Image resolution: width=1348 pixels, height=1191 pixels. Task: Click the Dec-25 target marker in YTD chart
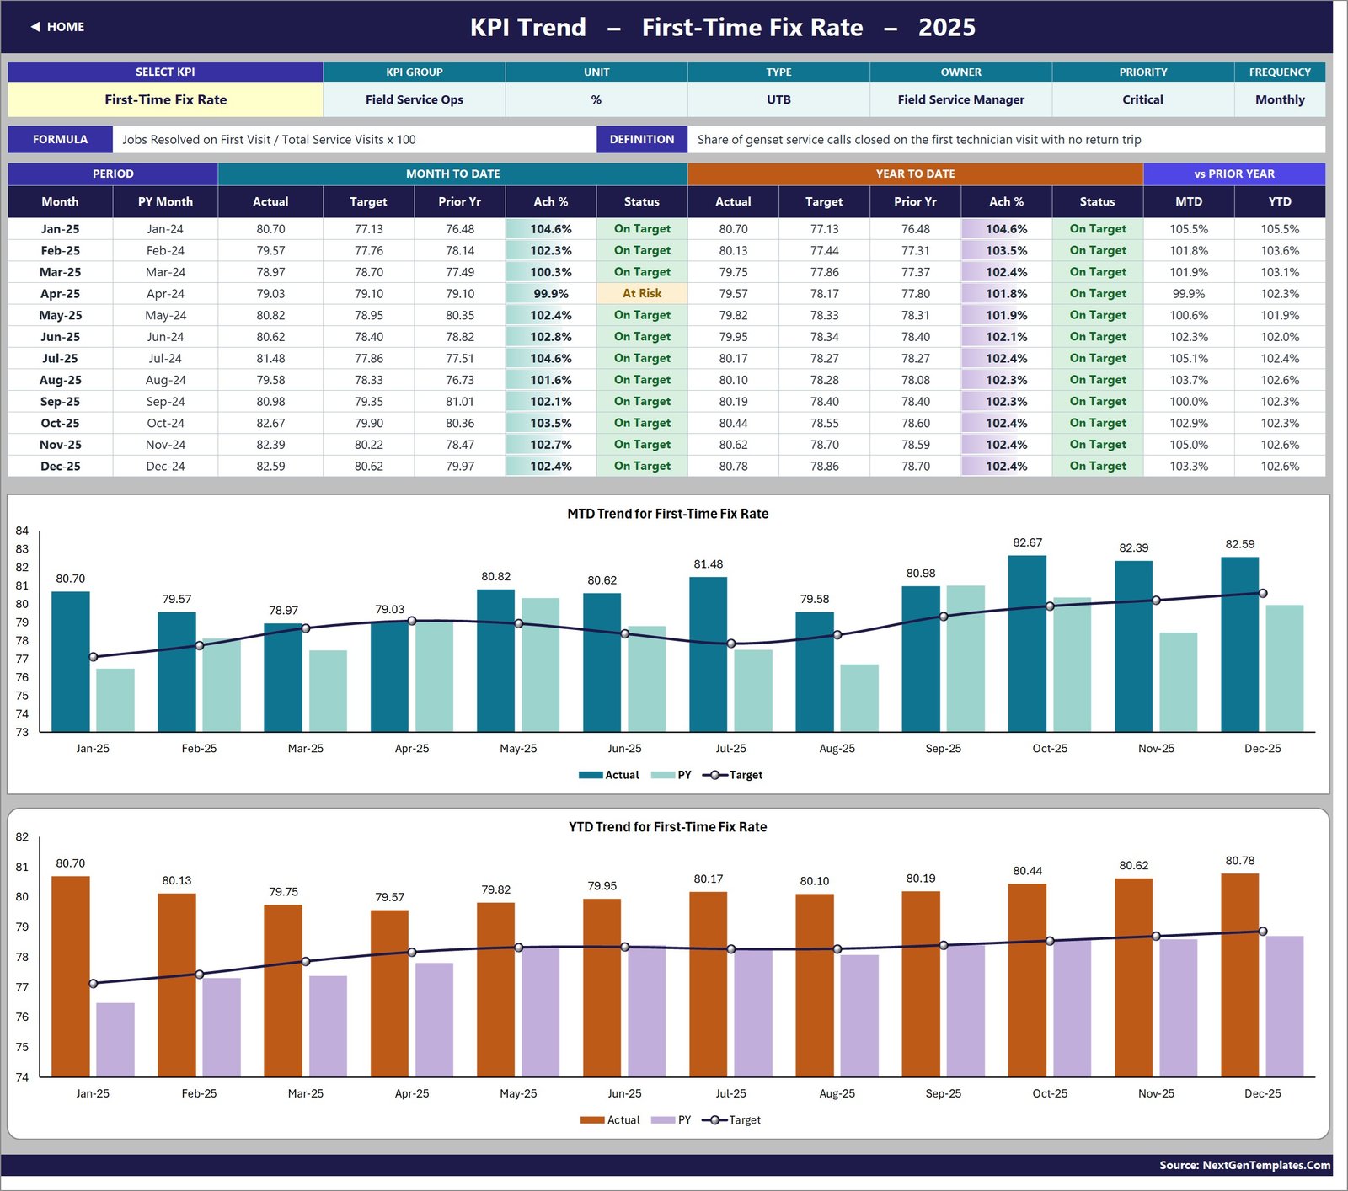(x=1262, y=932)
